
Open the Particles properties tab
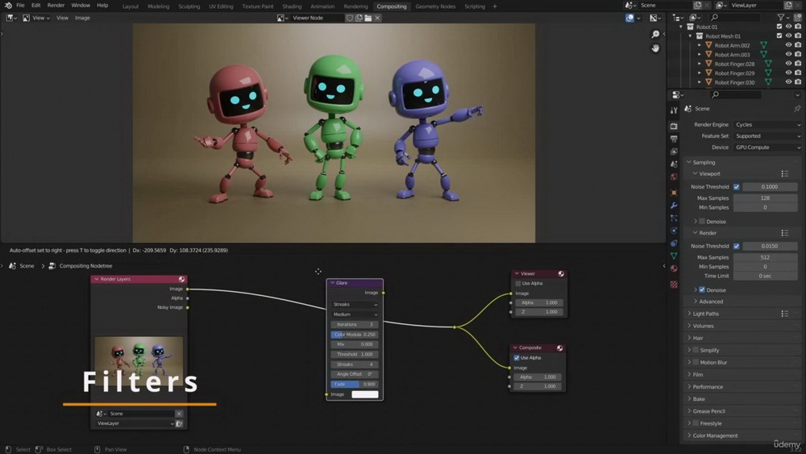pos(674,218)
